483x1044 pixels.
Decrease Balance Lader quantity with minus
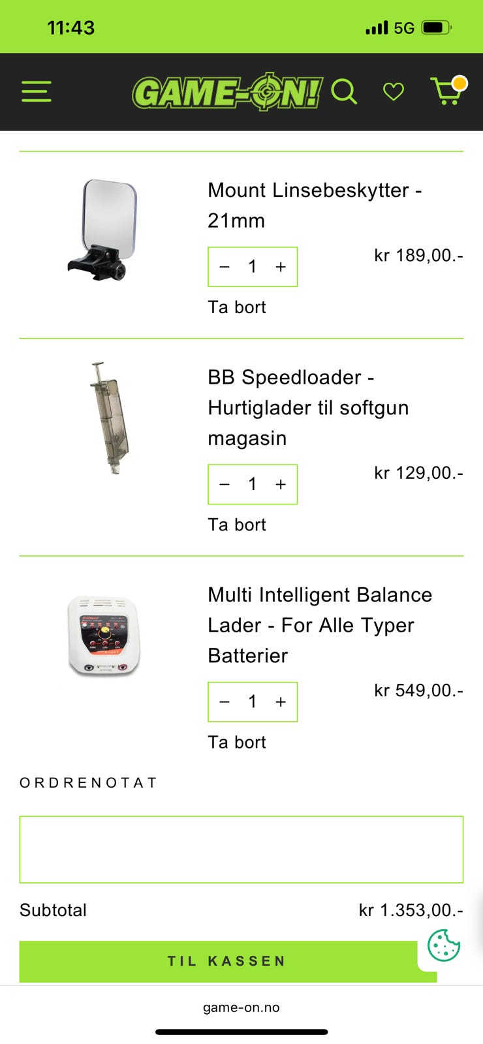[225, 702]
